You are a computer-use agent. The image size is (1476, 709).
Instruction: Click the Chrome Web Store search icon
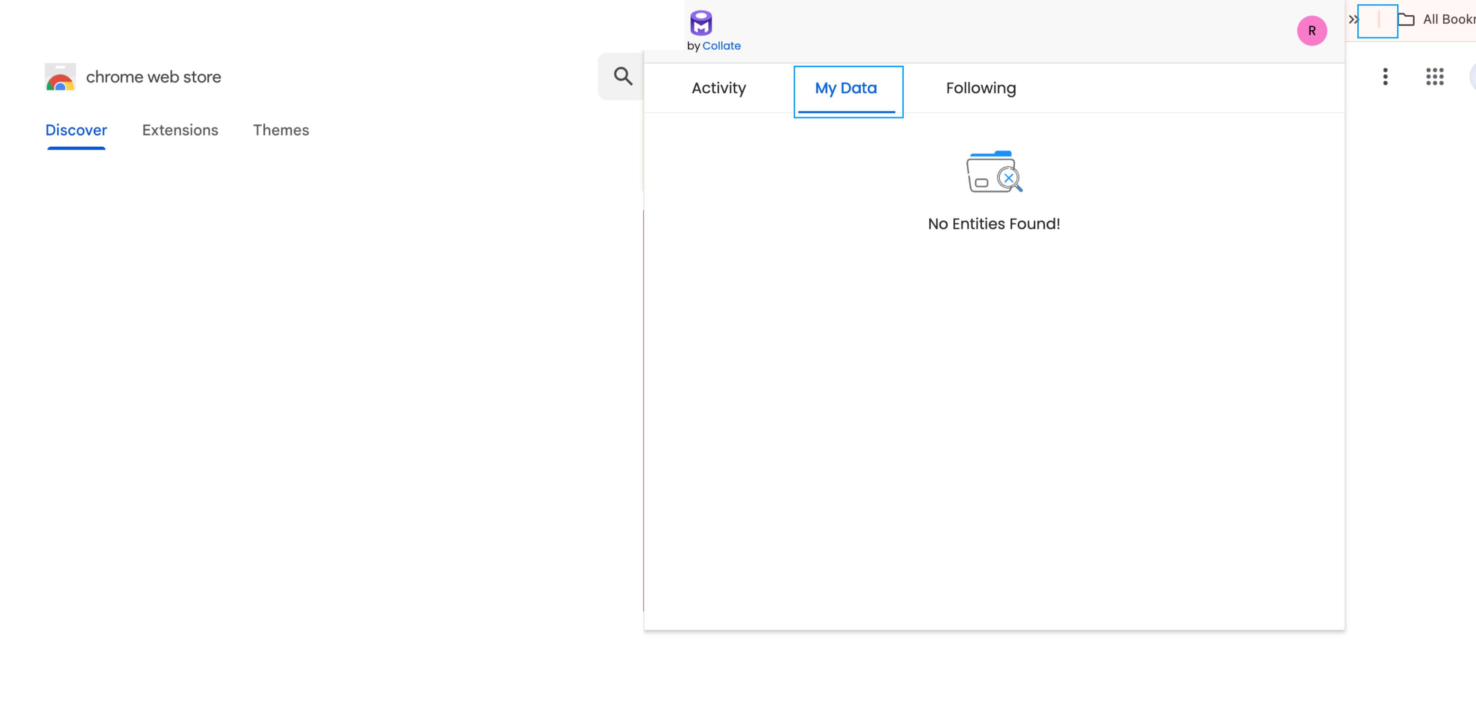click(623, 76)
